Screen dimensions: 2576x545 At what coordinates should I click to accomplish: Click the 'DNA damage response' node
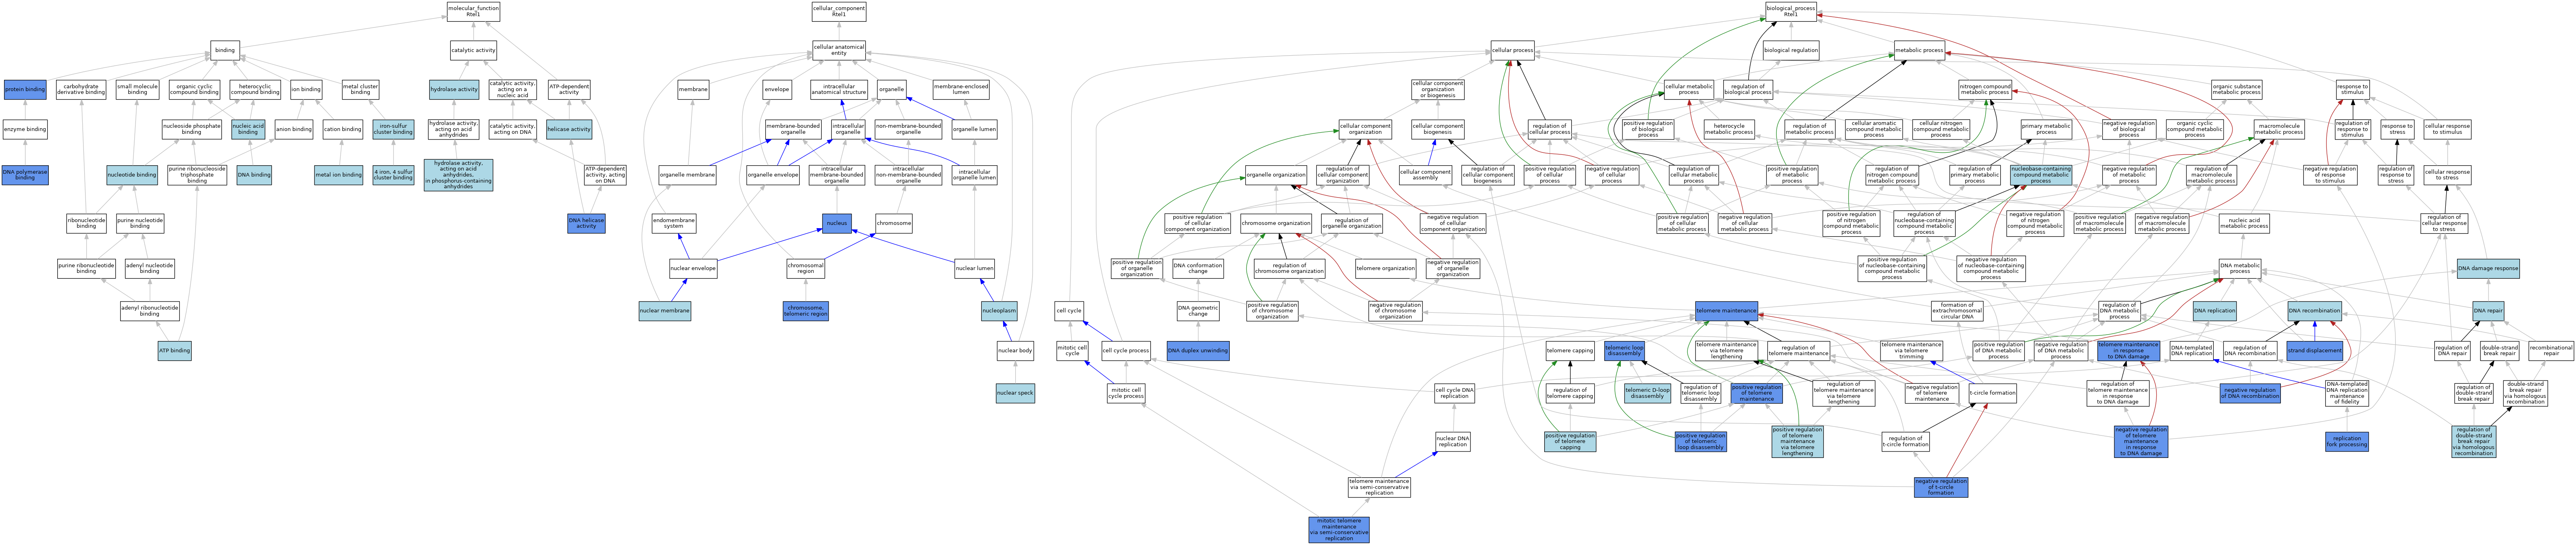[x=2489, y=268]
